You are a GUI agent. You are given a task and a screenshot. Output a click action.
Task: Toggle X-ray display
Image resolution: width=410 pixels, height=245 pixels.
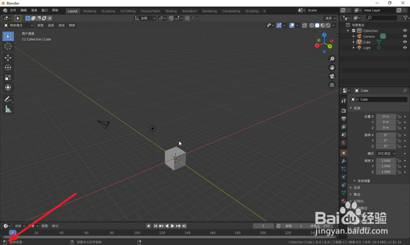(304, 25)
